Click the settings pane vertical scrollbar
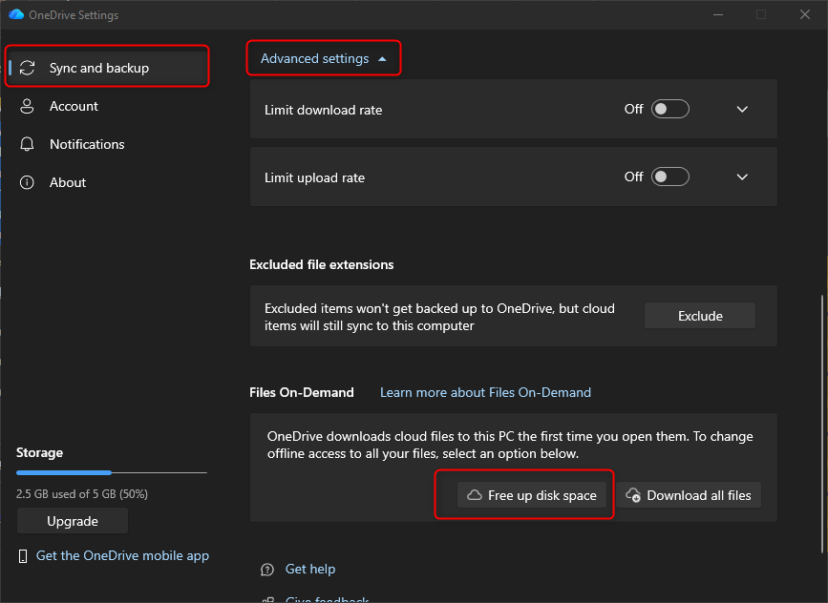The height and width of the screenshot is (603, 828). click(821, 425)
